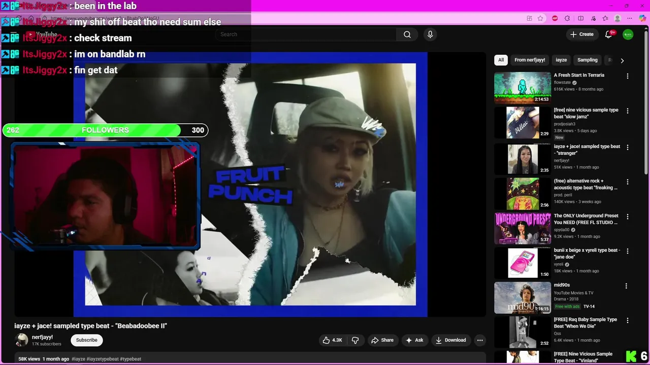Open more actions menu beside Download
This screenshot has height=365, width=650.
(x=480, y=340)
